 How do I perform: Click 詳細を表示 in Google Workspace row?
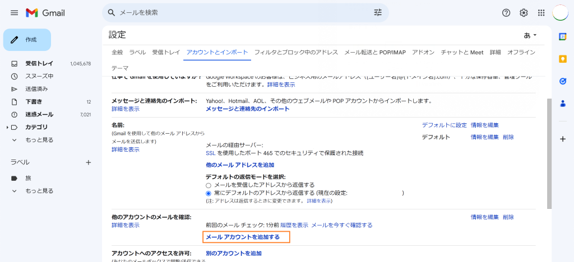coord(281,85)
